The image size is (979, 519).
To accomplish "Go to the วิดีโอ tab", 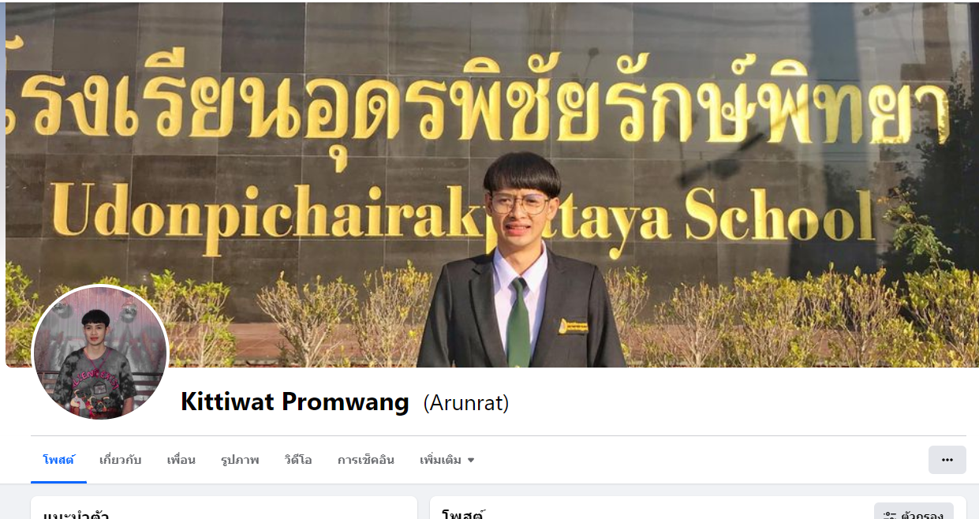I will [x=298, y=460].
